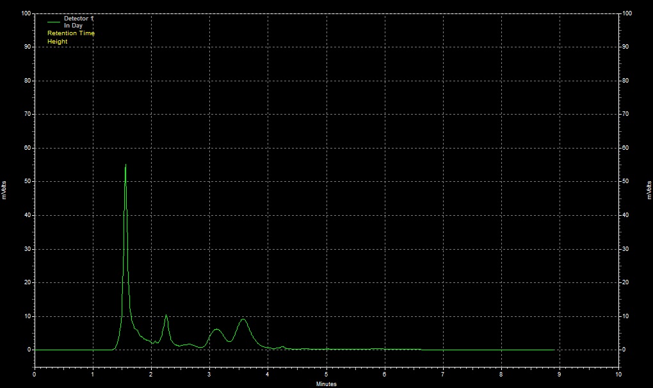Select the peak apex near 3.6 minutes

click(x=243, y=319)
